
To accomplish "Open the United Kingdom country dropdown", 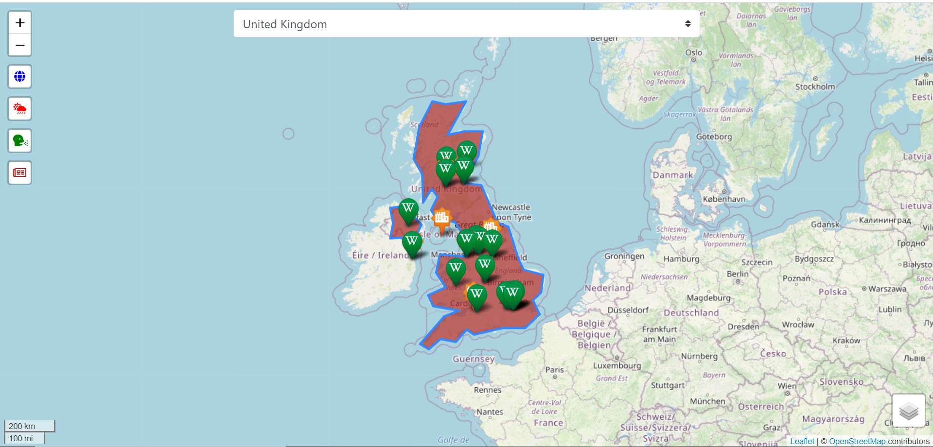I will pyautogui.click(x=466, y=24).
